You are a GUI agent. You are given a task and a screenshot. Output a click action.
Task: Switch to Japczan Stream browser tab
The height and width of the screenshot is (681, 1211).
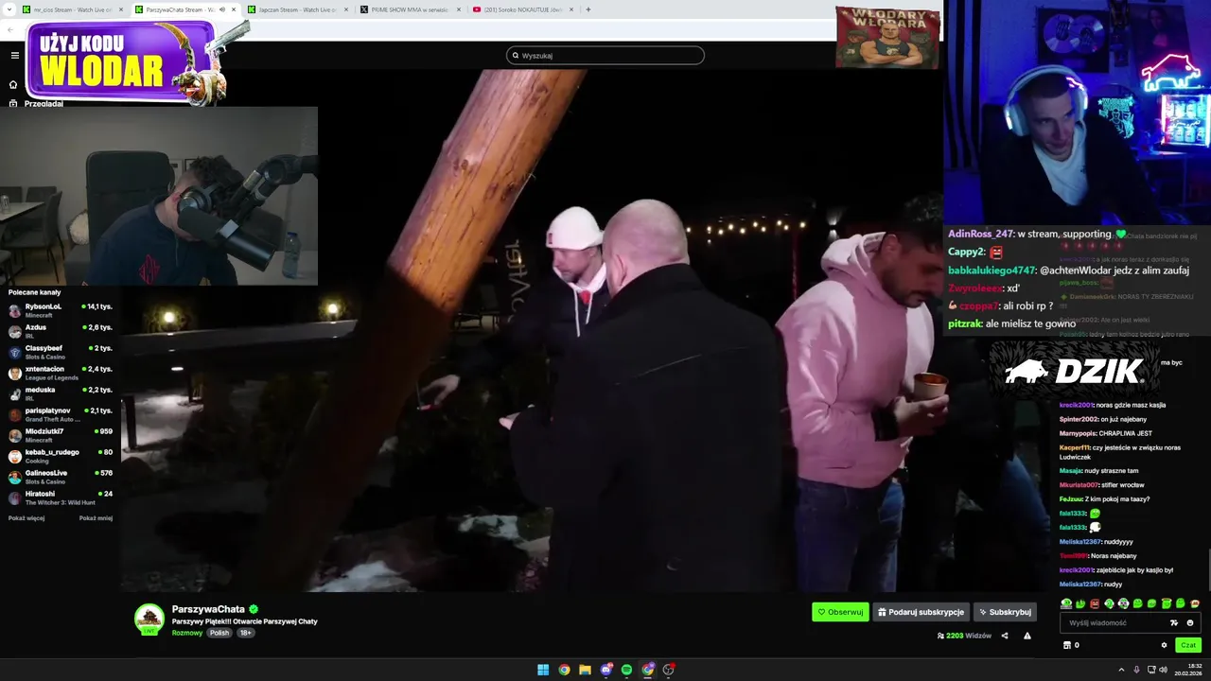click(x=296, y=9)
